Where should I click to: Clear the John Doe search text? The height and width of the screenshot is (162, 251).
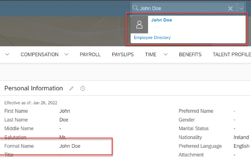(230, 8)
